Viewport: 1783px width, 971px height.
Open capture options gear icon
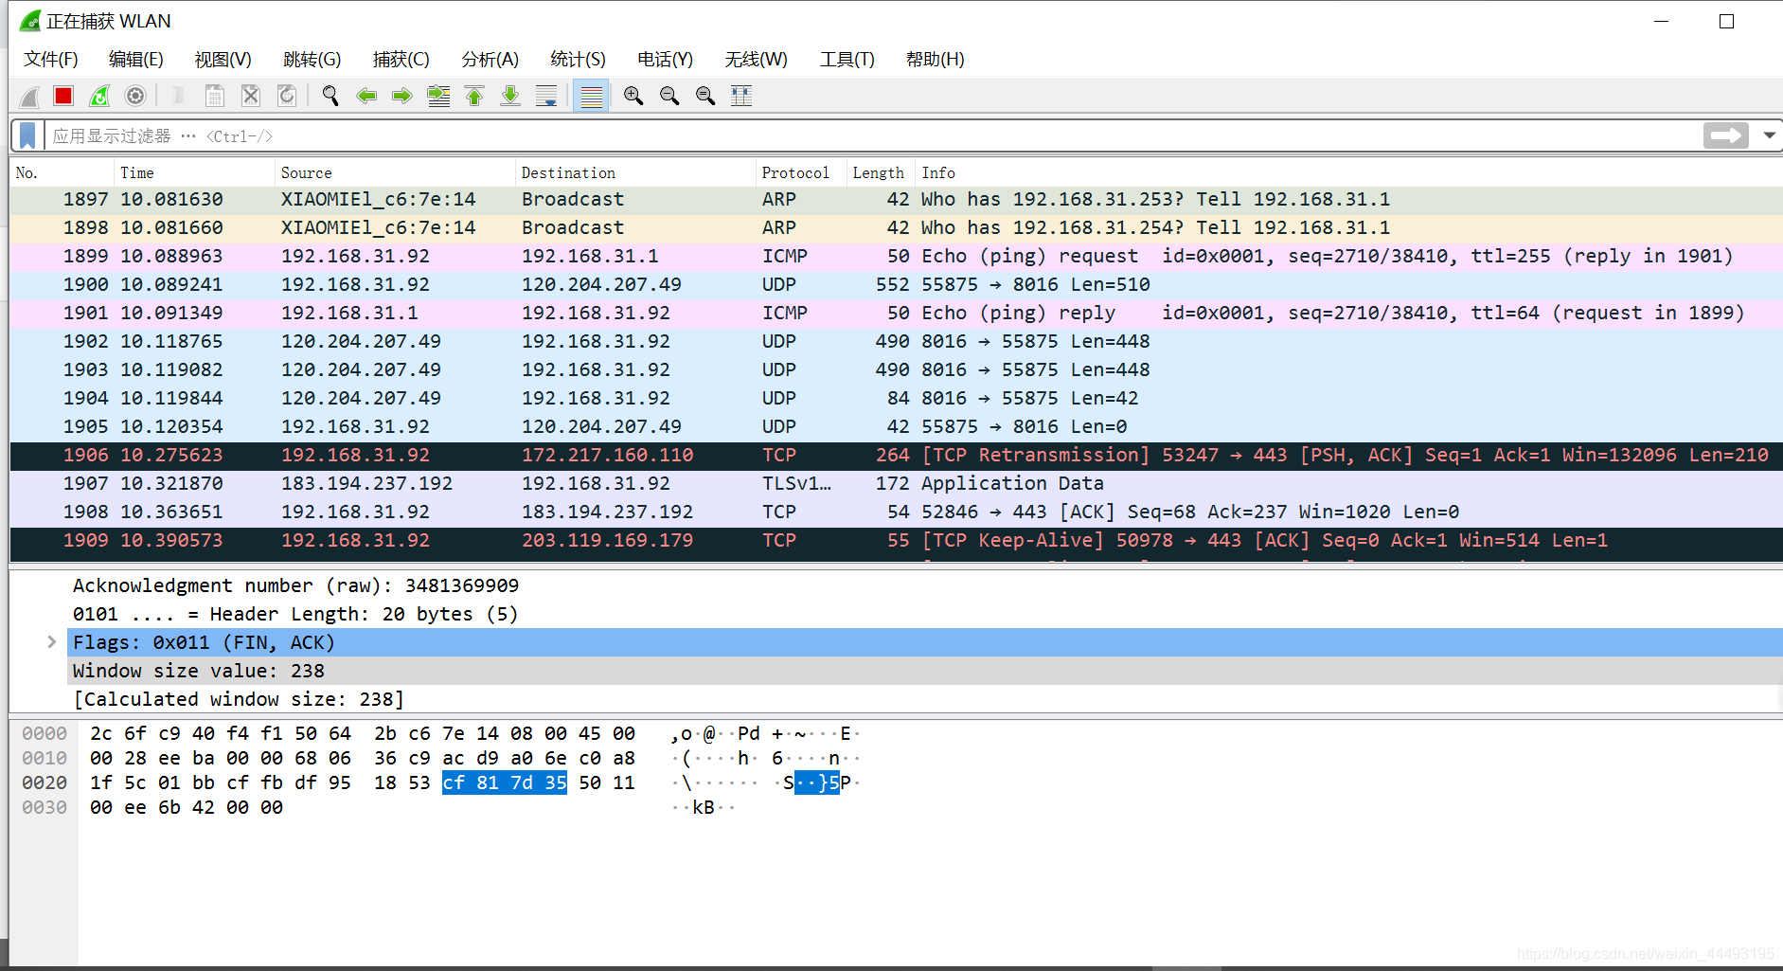pos(135,96)
